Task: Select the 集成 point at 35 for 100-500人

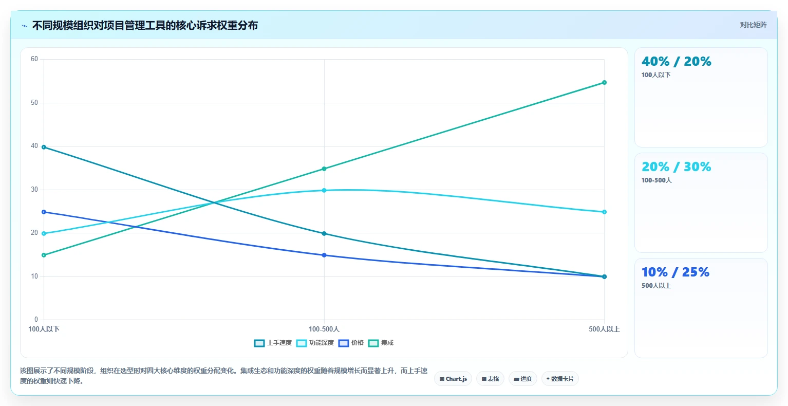Action: [x=324, y=169]
